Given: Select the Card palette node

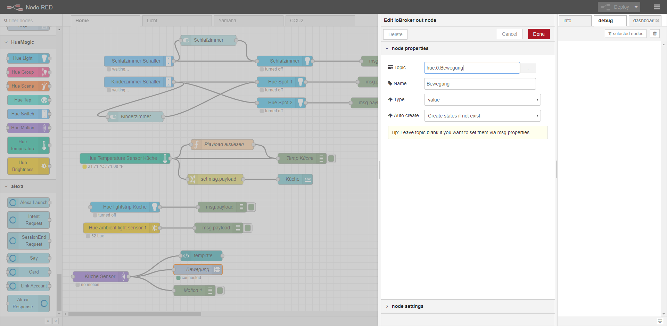Looking at the screenshot, I should (x=28, y=272).
